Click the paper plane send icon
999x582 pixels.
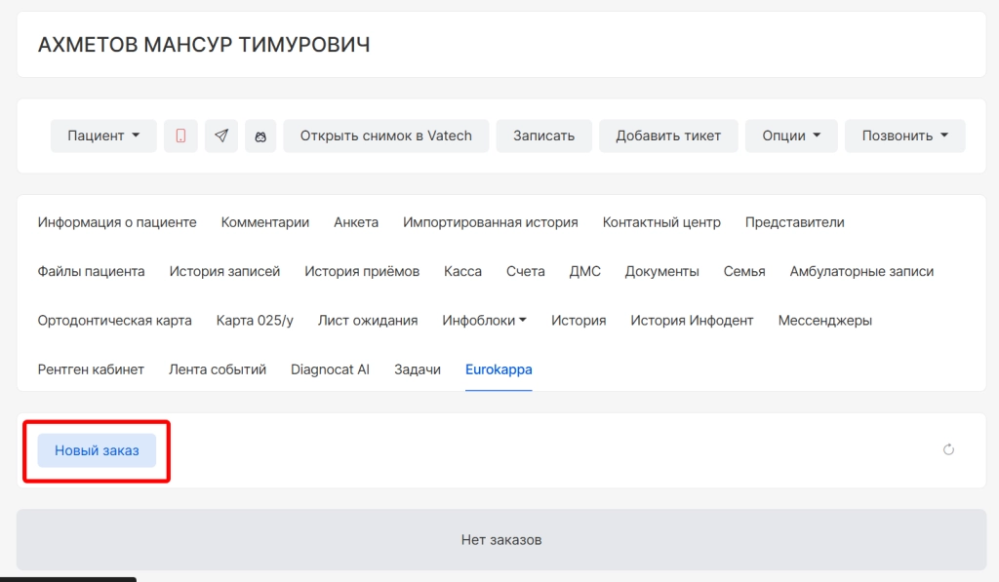point(221,136)
